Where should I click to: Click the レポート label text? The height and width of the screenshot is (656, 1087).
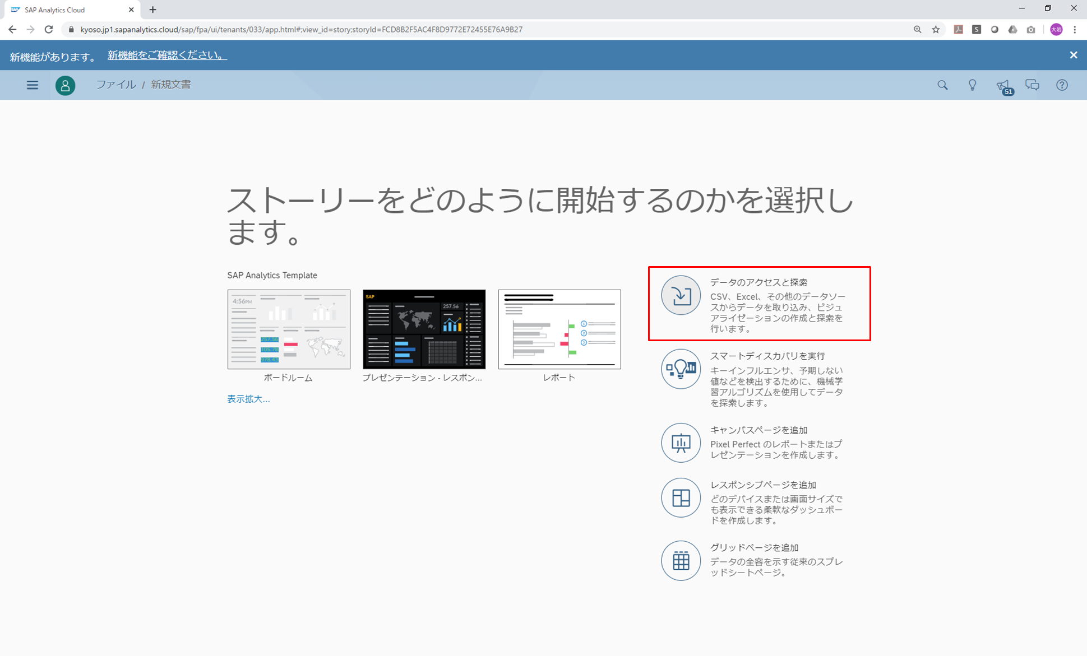click(559, 378)
